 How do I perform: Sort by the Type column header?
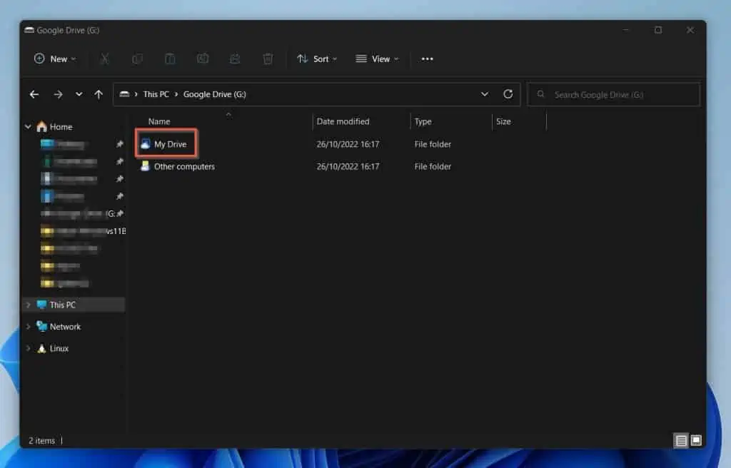[x=423, y=121]
